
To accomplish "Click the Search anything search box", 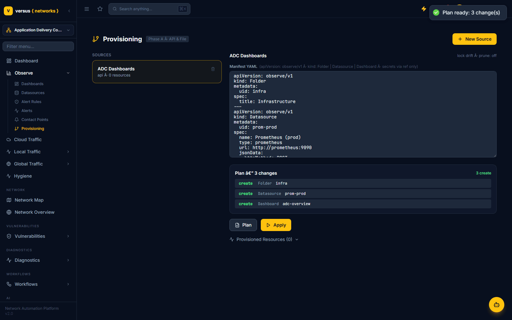I will click(149, 9).
